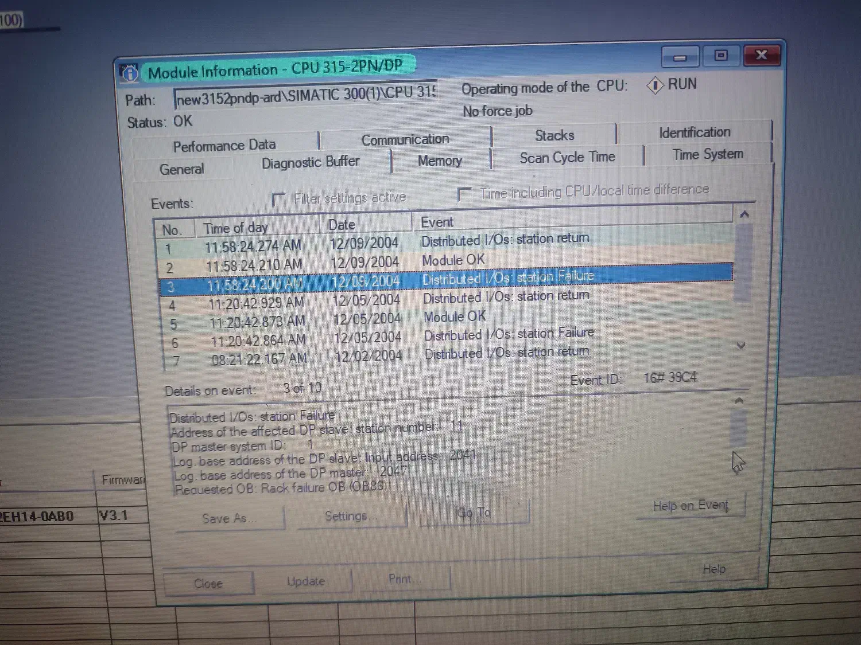Image resolution: width=861 pixels, height=645 pixels.
Task: Click Help on Event button
Action: pyautogui.click(x=691, y=506)
